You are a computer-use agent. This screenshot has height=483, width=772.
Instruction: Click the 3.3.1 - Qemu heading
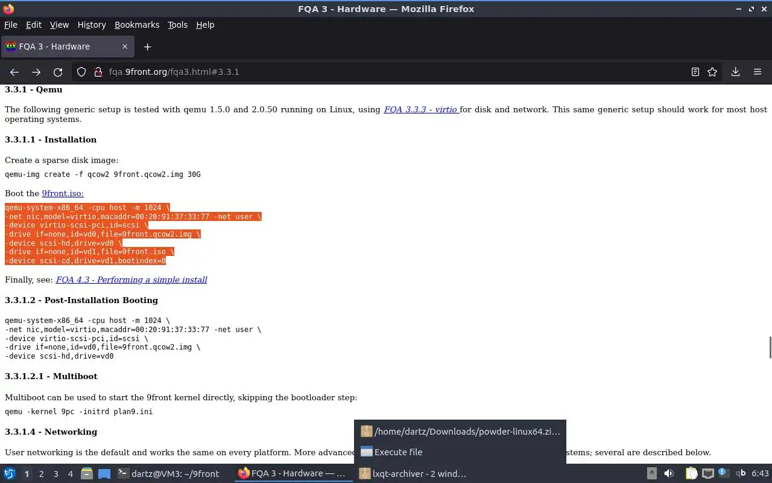(34, 89)
